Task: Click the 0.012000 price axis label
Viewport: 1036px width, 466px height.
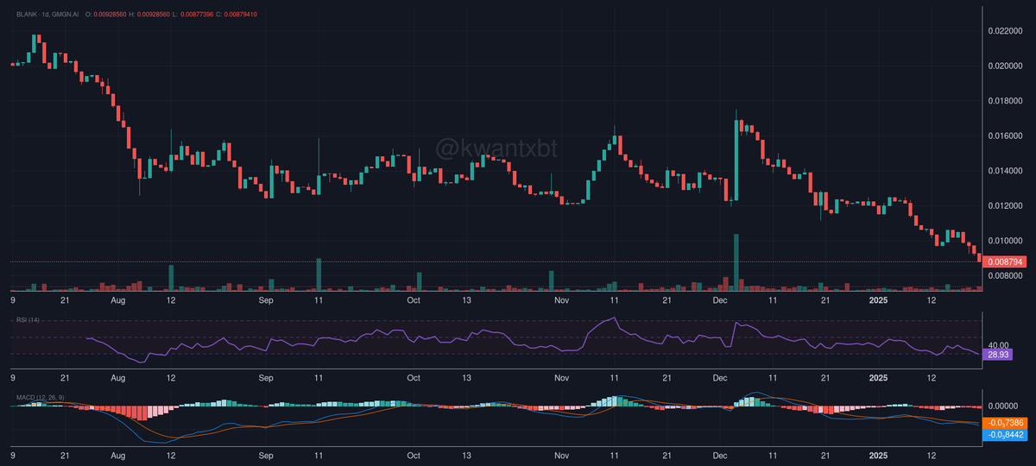Action: (1005, 205)
